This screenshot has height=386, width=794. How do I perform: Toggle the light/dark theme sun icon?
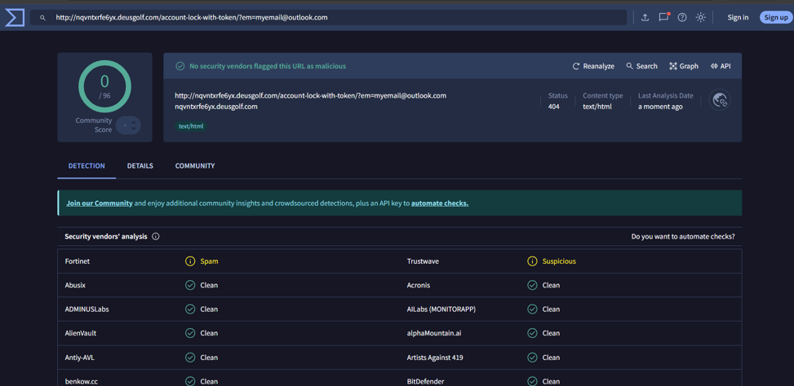tap(701, 17)
